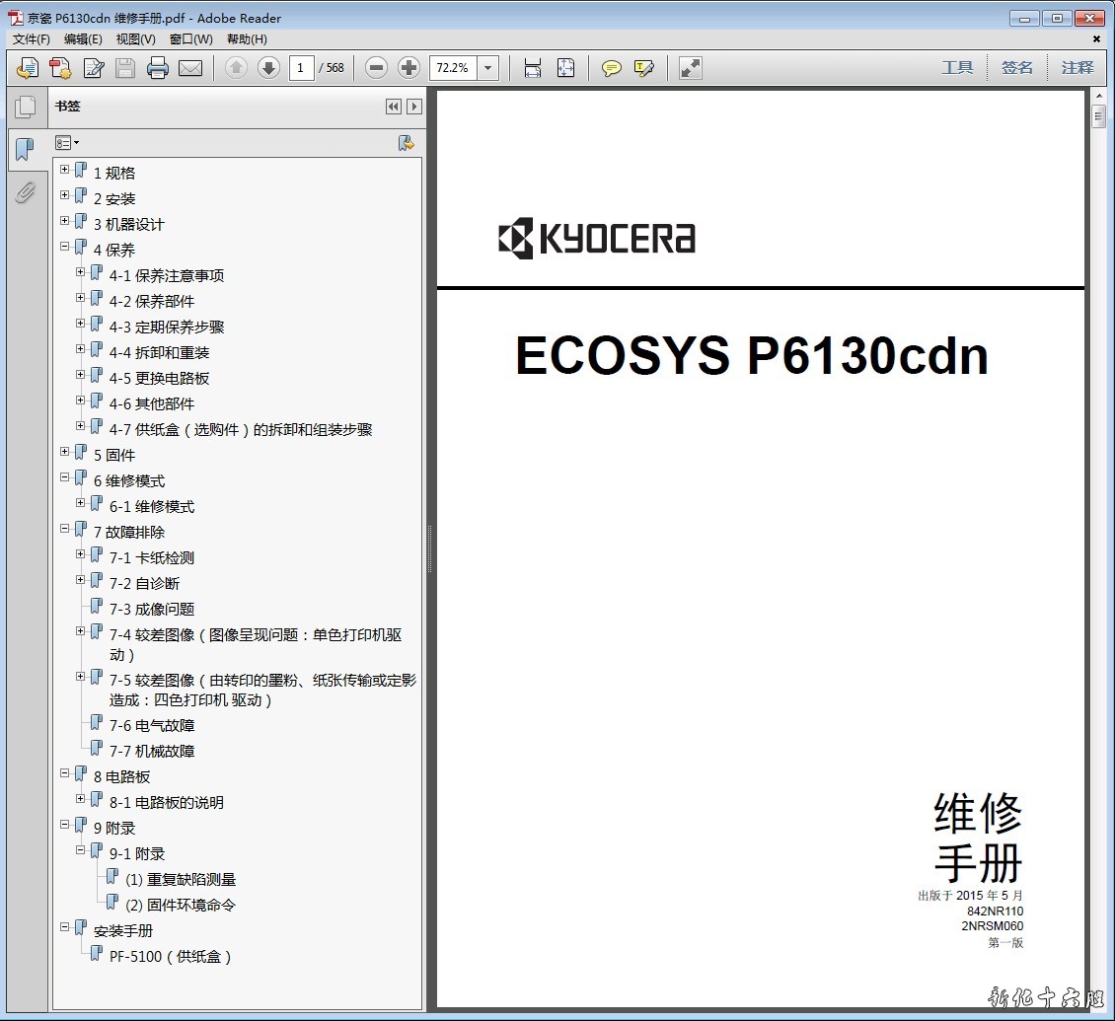Click the email envelope toolbar icon
1115x1021 pixels.
[190, 68]
